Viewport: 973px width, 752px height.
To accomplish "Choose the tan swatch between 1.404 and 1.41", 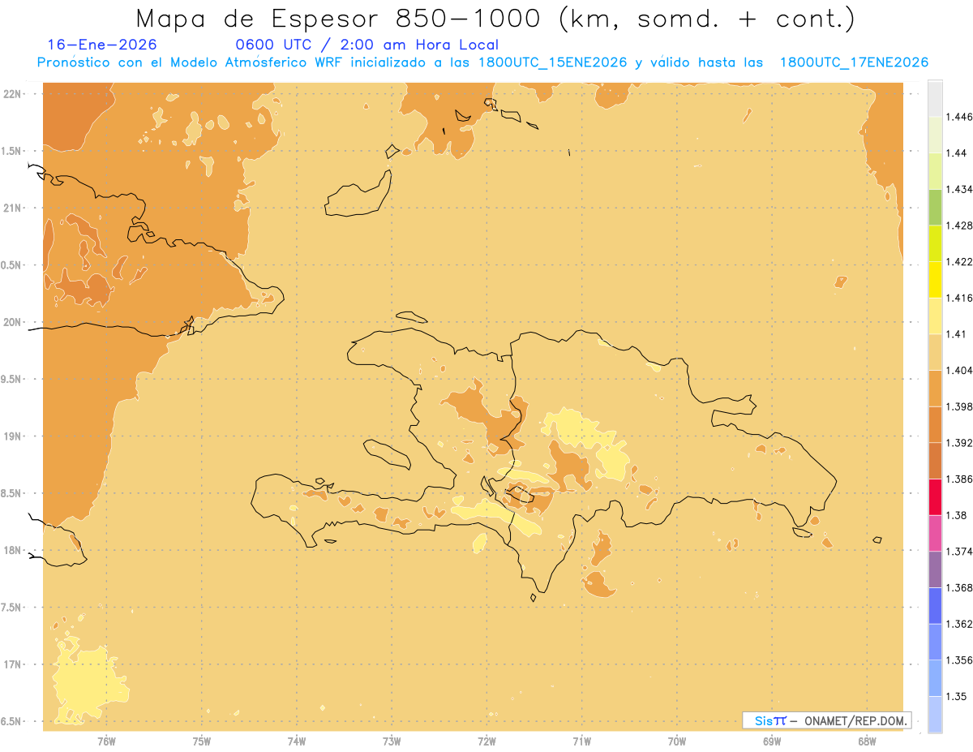I will tap(935, 352).
